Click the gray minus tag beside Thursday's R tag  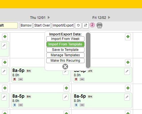(20, 79)
